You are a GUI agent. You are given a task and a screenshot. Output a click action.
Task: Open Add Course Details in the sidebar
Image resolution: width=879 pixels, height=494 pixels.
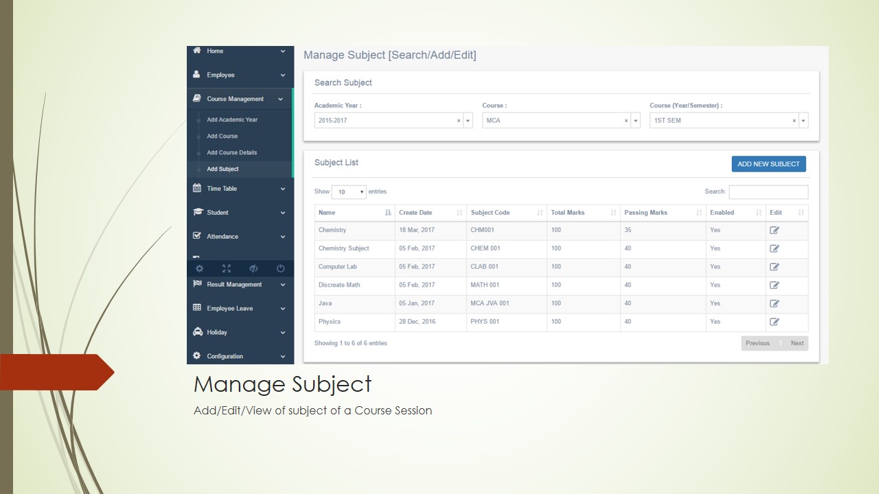tap(232, 152)
